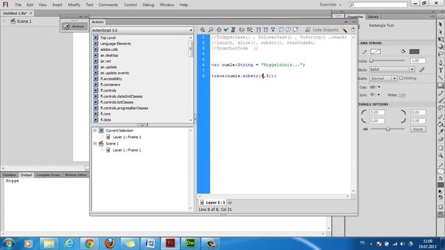Click the stroke color swatch
Viewport: 445px width, 250px height.
pyautogui.click(x=375, y=51)
